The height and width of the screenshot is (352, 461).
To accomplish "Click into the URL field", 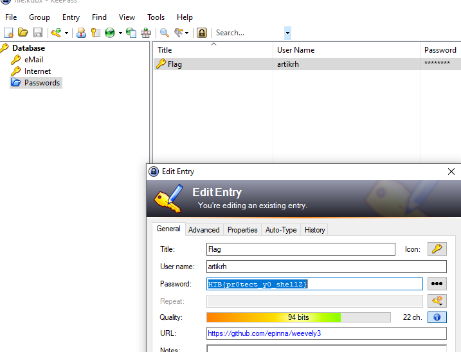I will [327, 333].
